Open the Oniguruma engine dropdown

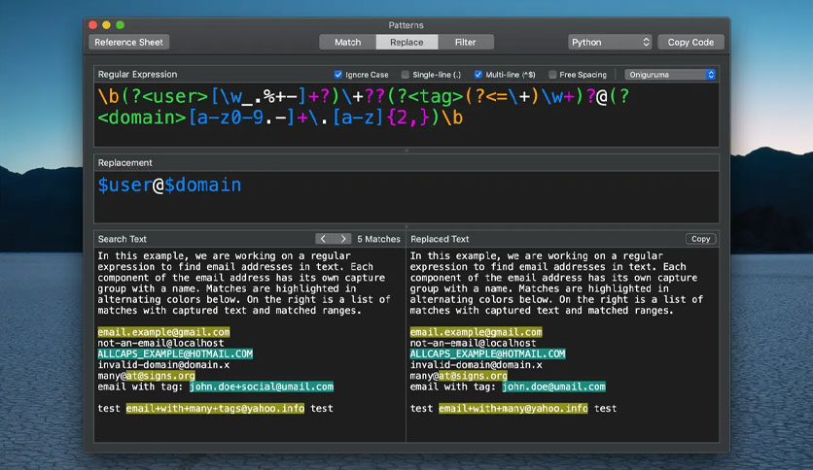click(x=670, y=75)
